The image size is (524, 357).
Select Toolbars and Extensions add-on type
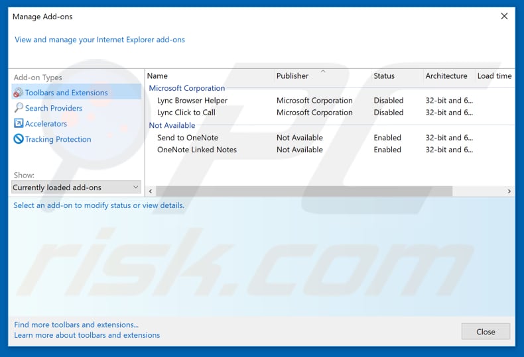click(76, 92)
